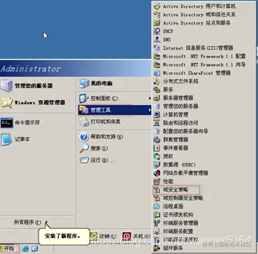Open 命令提示符 icon in Start menu
258x254 pixels.
pos(6,122)
